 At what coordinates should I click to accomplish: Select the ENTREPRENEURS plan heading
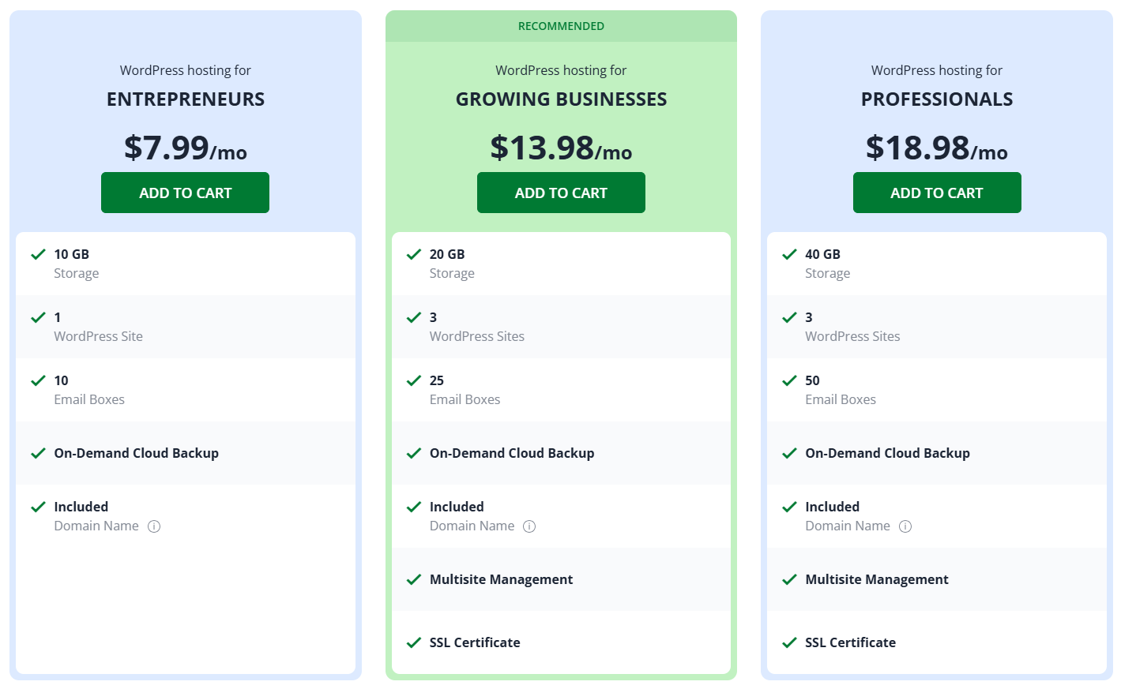tap(186, 99)
